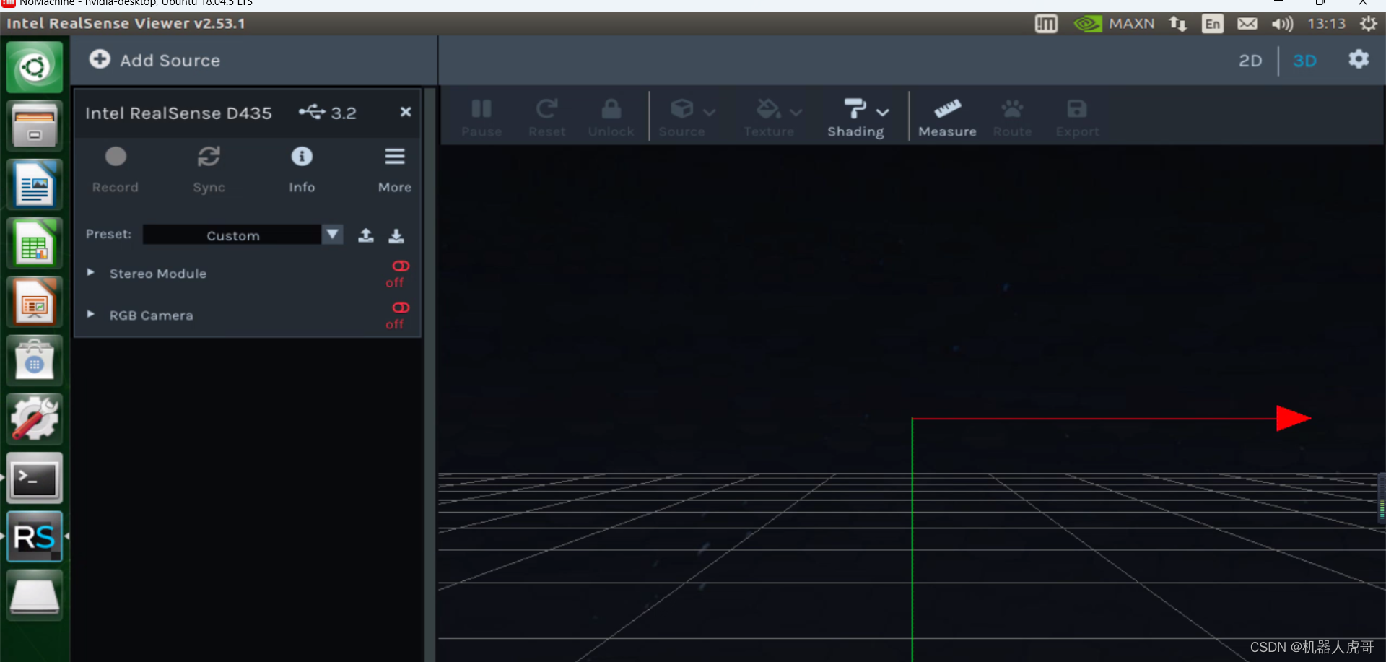Open System Settings wrench icon
The image size is (1386, 662).
point(35,419)
